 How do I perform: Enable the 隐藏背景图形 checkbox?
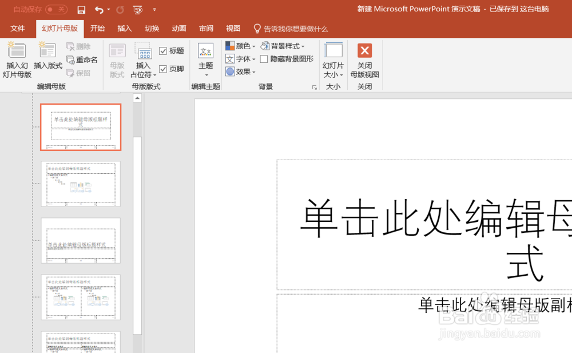point(264,59)
